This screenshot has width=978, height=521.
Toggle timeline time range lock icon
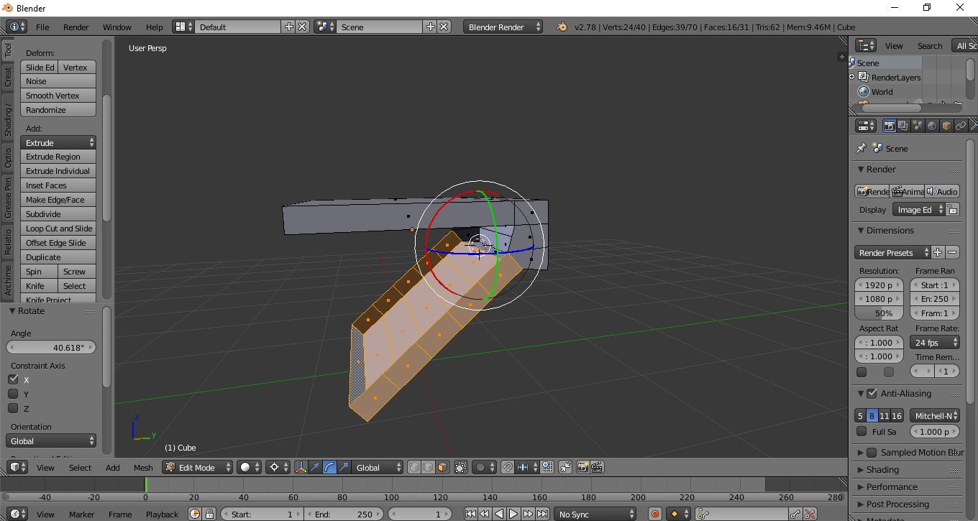[209, 514]
